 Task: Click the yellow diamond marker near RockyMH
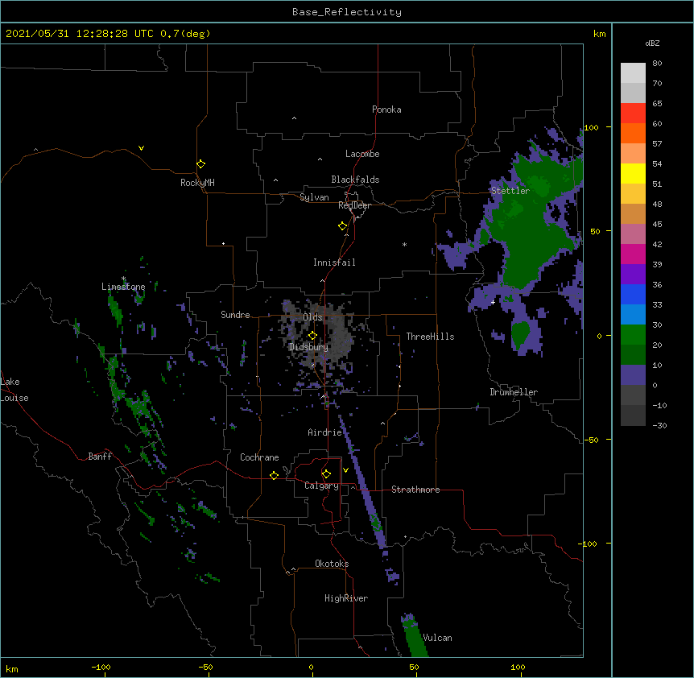[x=201, y=164]
